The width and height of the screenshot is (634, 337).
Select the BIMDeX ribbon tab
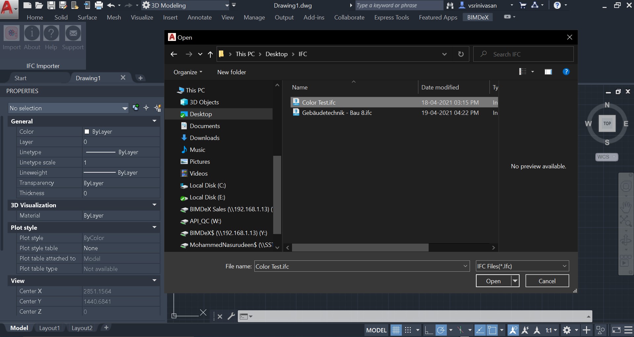pos(478,17)
